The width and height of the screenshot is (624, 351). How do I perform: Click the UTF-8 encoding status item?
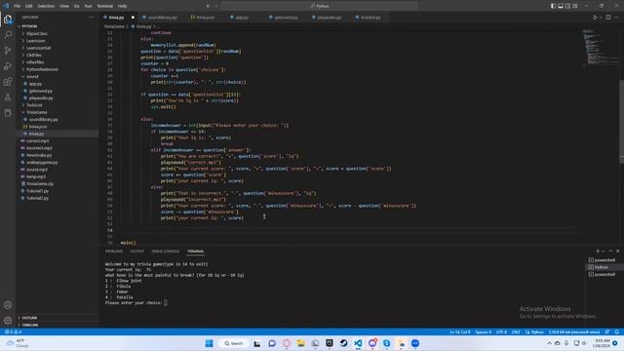(501, 331)
